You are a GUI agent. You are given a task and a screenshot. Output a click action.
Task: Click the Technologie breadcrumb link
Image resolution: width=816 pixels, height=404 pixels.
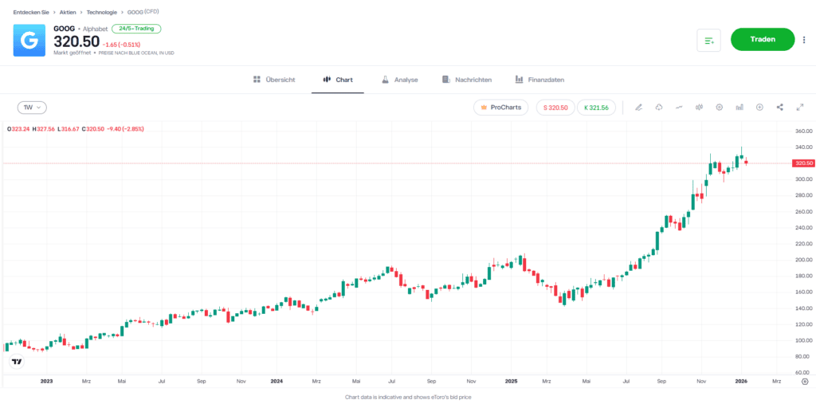[101, 13]
